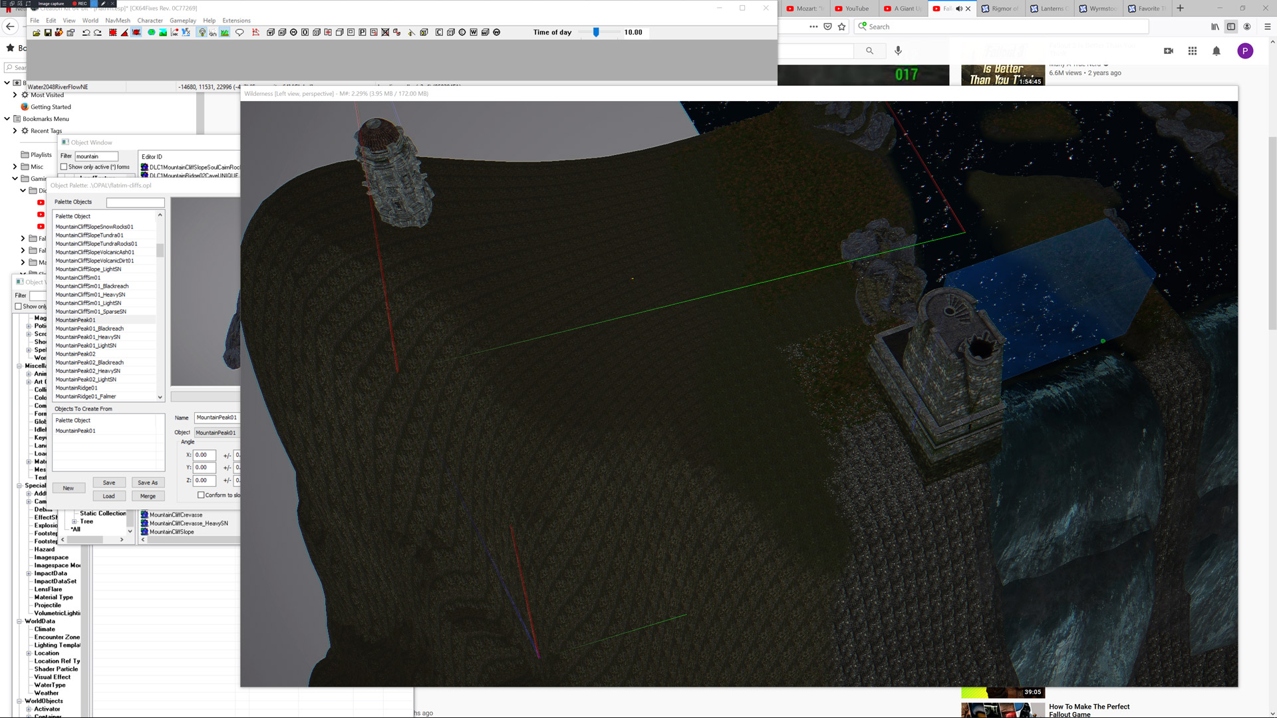Open the Gameplay menu
The width and height of the screenshot is (1277, 718).
point(183,21)
